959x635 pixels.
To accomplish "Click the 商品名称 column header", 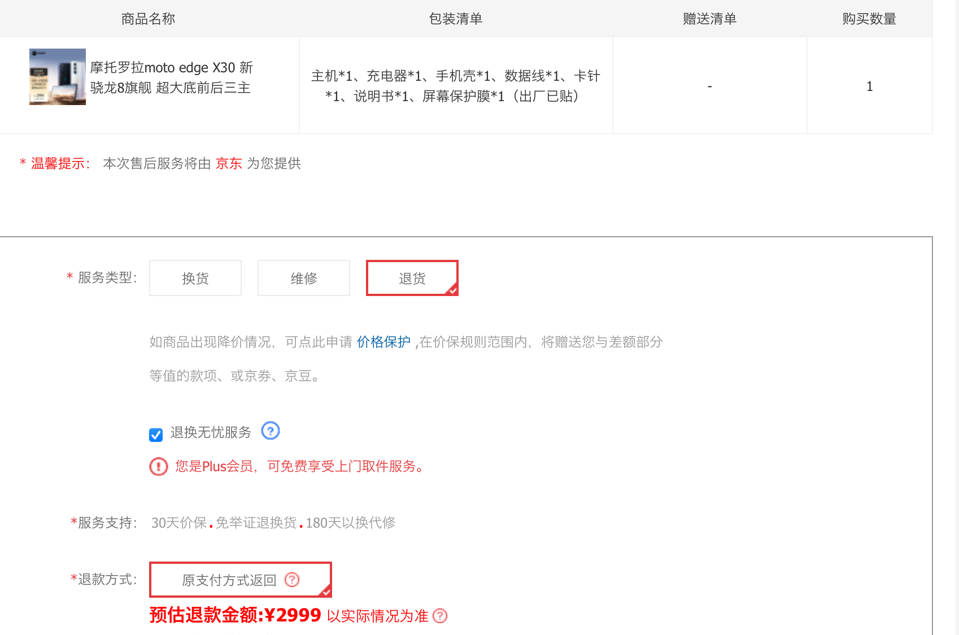I will 149,19.
